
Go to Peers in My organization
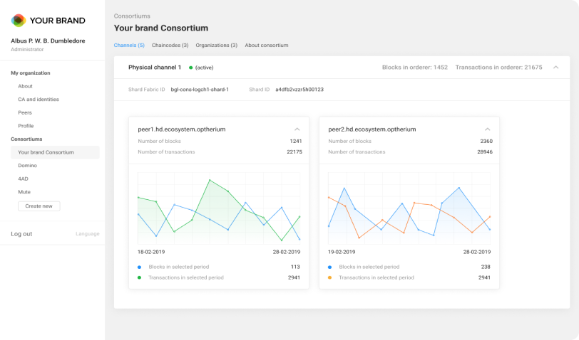click(25, 112)
